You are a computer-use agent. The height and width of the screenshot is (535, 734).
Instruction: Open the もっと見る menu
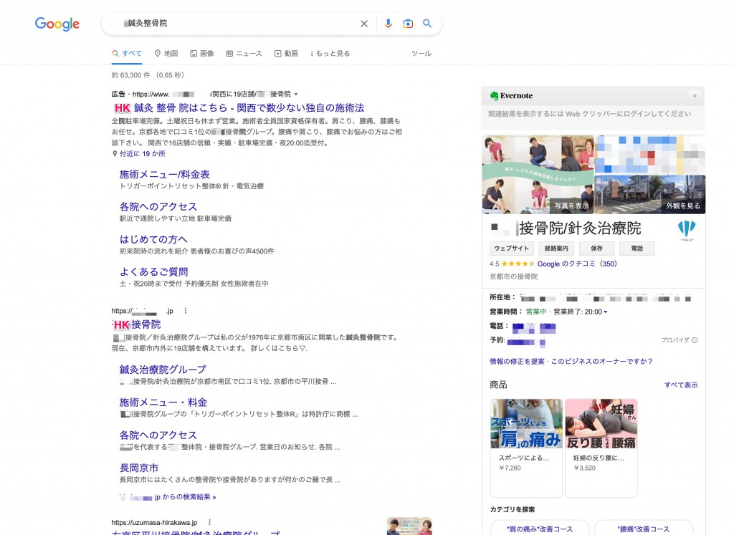tap(330, 53)
